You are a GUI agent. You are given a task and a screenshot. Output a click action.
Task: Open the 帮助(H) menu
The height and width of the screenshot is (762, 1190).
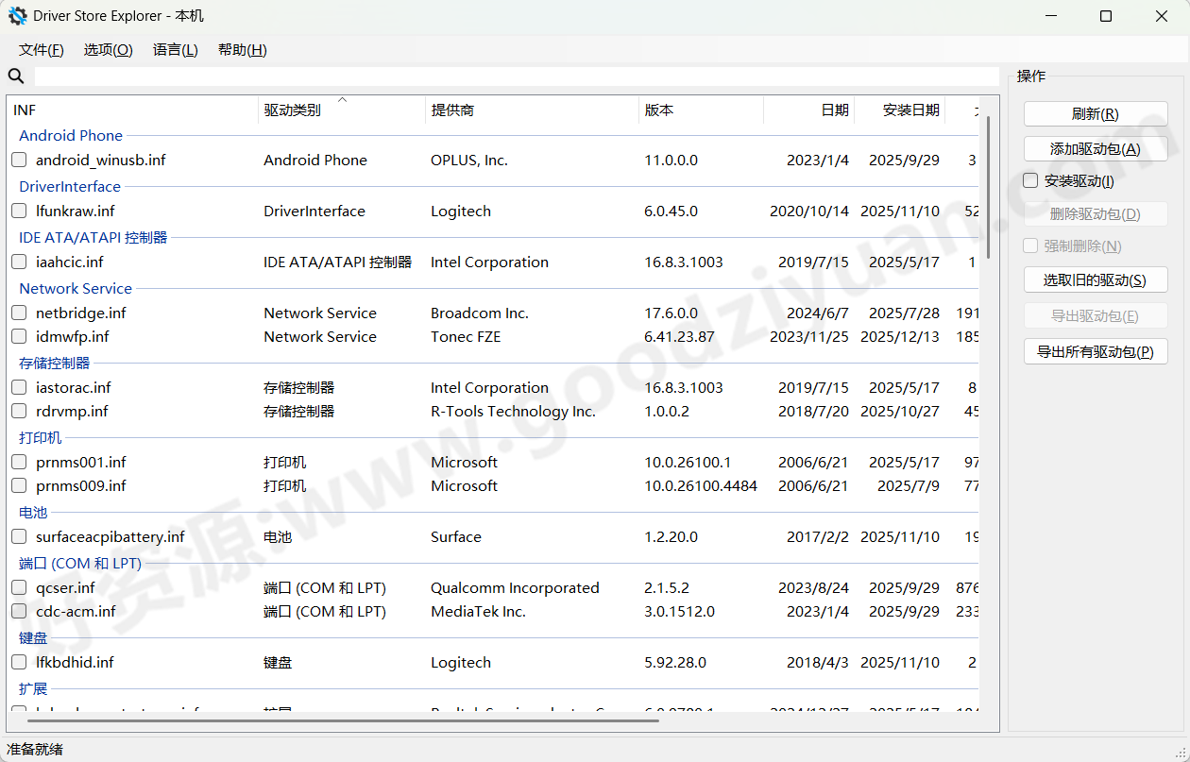242,49
